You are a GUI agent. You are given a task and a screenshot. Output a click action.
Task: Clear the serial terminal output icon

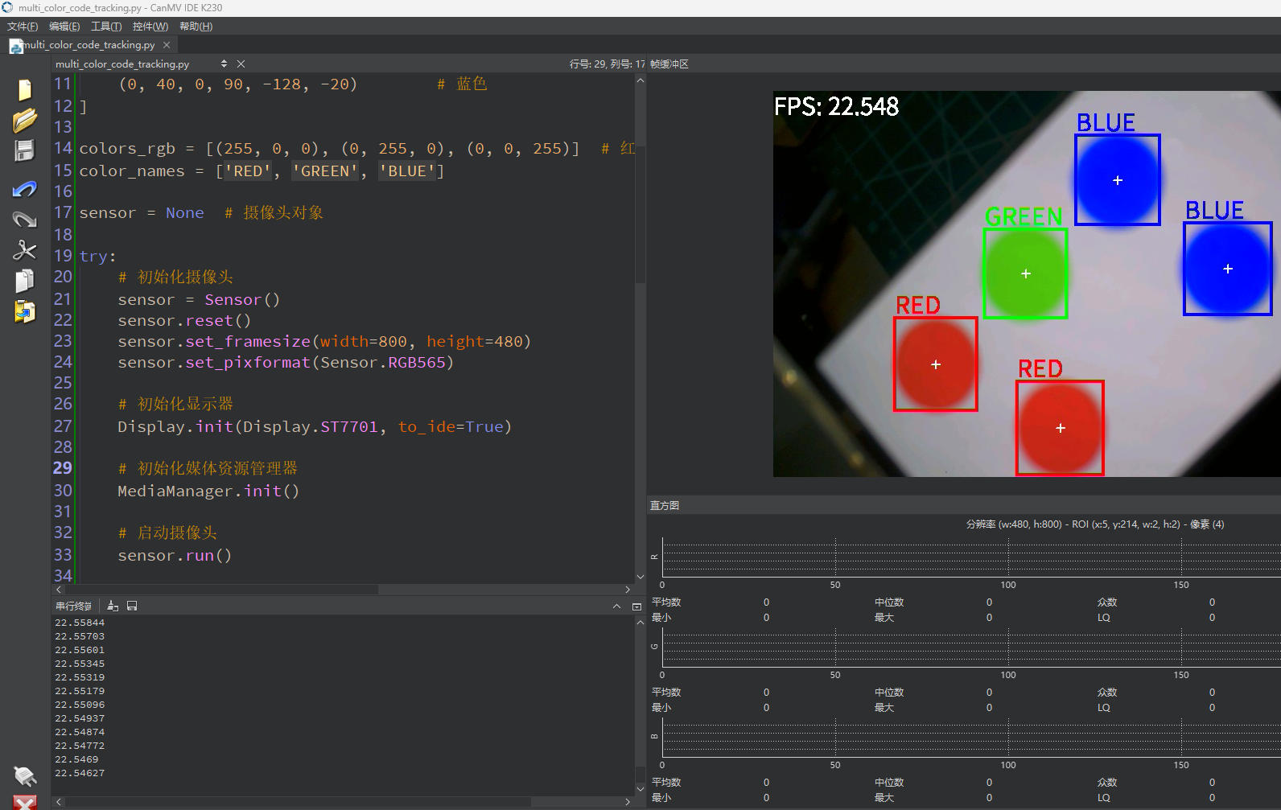113,606
